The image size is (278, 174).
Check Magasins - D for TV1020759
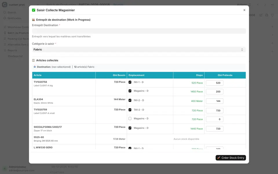tap(130, 118)
